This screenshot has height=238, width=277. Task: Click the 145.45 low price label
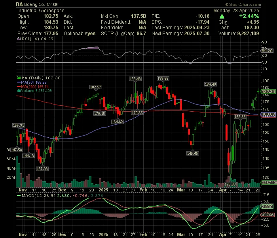193,153
